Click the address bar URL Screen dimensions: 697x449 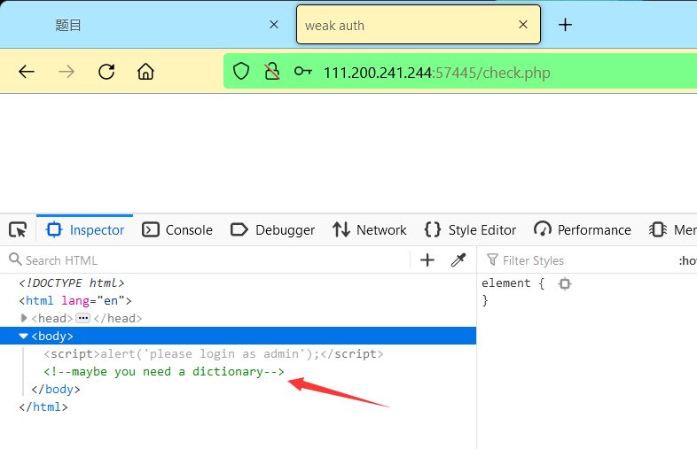(437, 73)
